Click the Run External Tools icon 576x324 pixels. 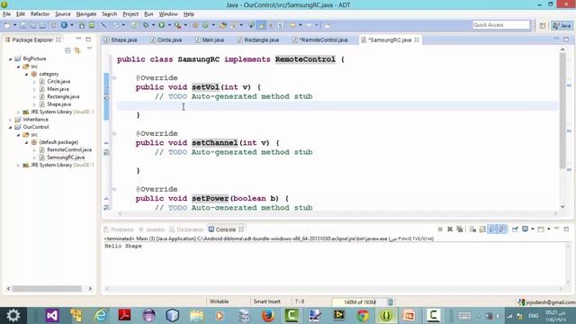(178, 25)
